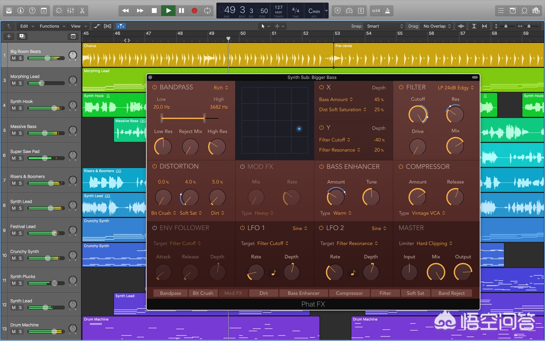
Task: Mute the Big Room Beats track
Action: point(14,58)
